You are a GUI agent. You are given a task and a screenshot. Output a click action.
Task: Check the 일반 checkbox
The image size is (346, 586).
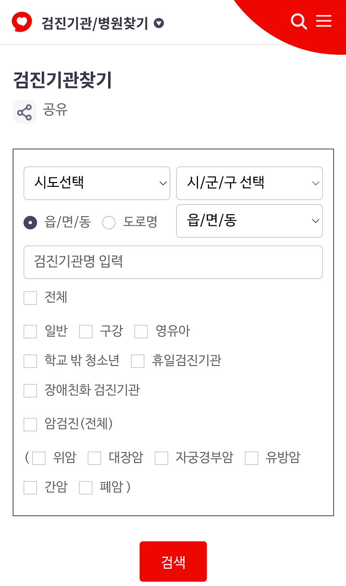30,331
